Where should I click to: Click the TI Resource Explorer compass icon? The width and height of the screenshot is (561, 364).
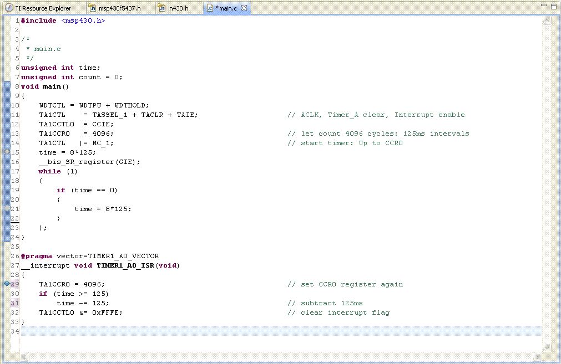click(9, 8)
